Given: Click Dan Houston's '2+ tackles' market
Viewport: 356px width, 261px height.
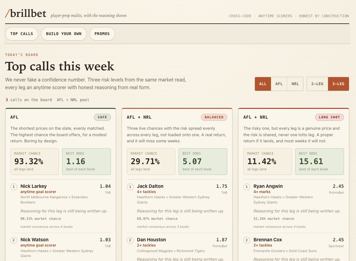Looking at the screenshot, I should coord(146,246).
